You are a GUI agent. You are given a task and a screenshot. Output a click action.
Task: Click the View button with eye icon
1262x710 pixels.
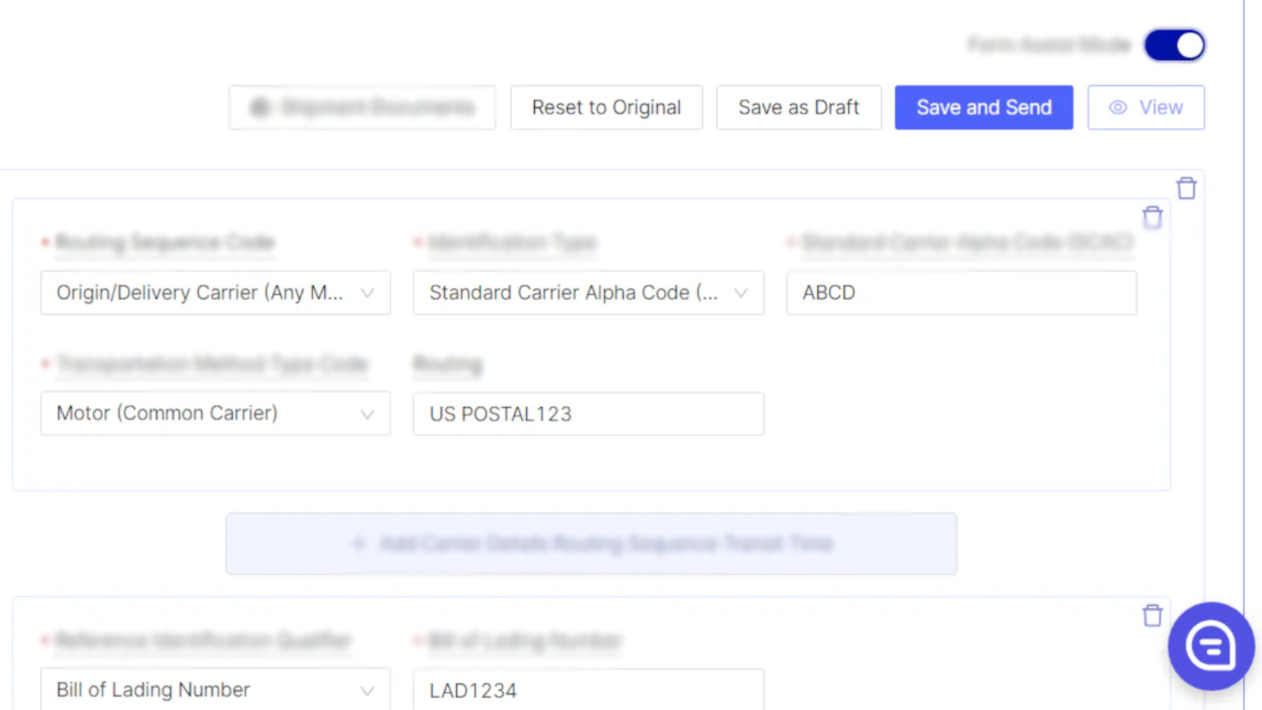click(1146, 107)
